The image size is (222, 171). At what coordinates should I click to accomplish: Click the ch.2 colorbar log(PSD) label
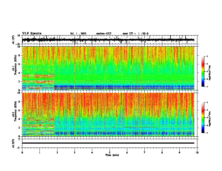(x=210, y=119)
